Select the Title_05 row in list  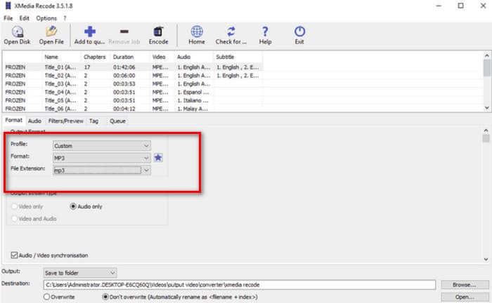pos(134,100)
